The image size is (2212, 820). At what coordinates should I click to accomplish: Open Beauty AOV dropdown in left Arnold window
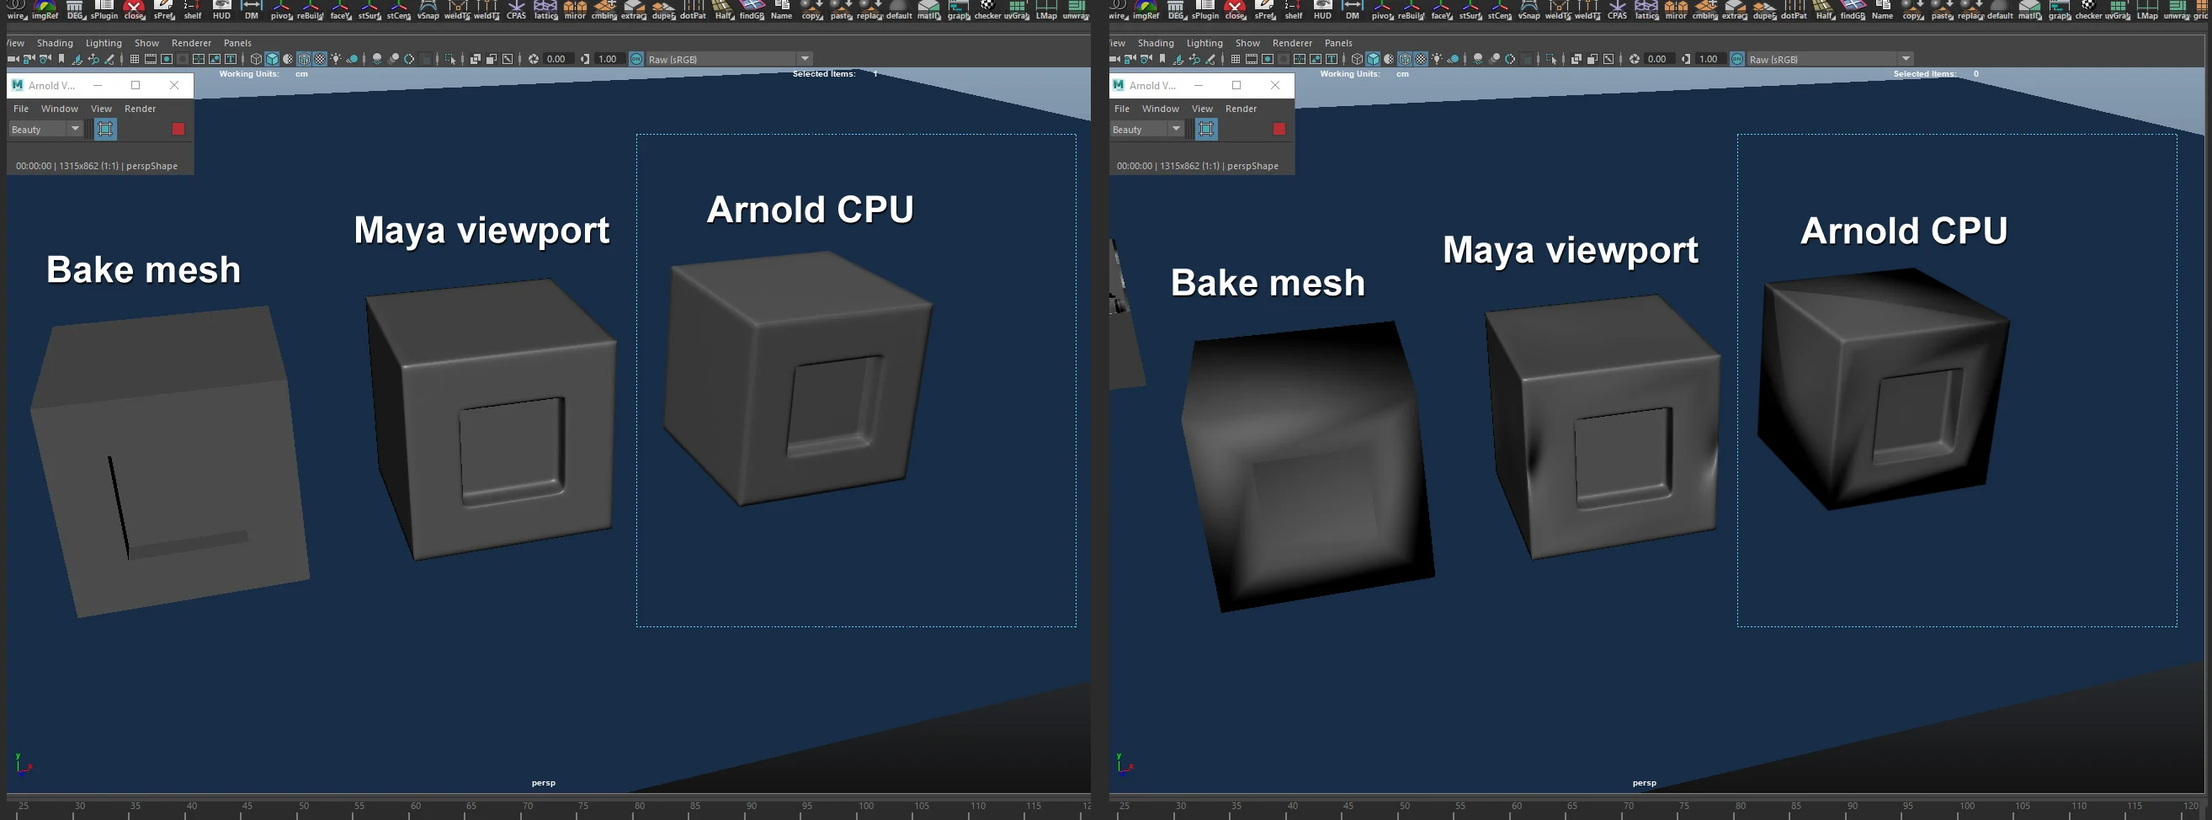pos(45,129)
